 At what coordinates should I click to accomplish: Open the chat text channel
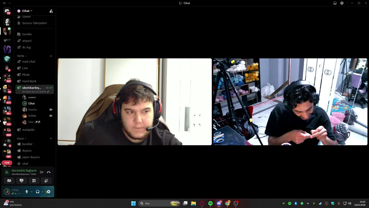(x=35, y=164)
